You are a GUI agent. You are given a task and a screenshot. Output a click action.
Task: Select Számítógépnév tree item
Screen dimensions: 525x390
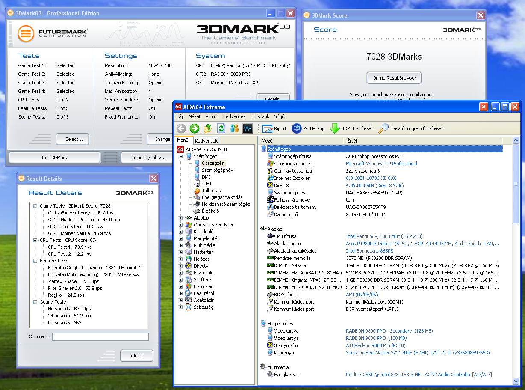pos(217,170)
